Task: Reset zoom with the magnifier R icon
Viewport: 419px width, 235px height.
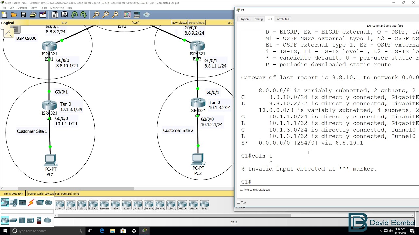Action: [106, 15]
